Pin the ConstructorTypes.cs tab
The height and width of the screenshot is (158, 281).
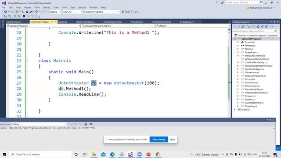[x=52, y=22]
